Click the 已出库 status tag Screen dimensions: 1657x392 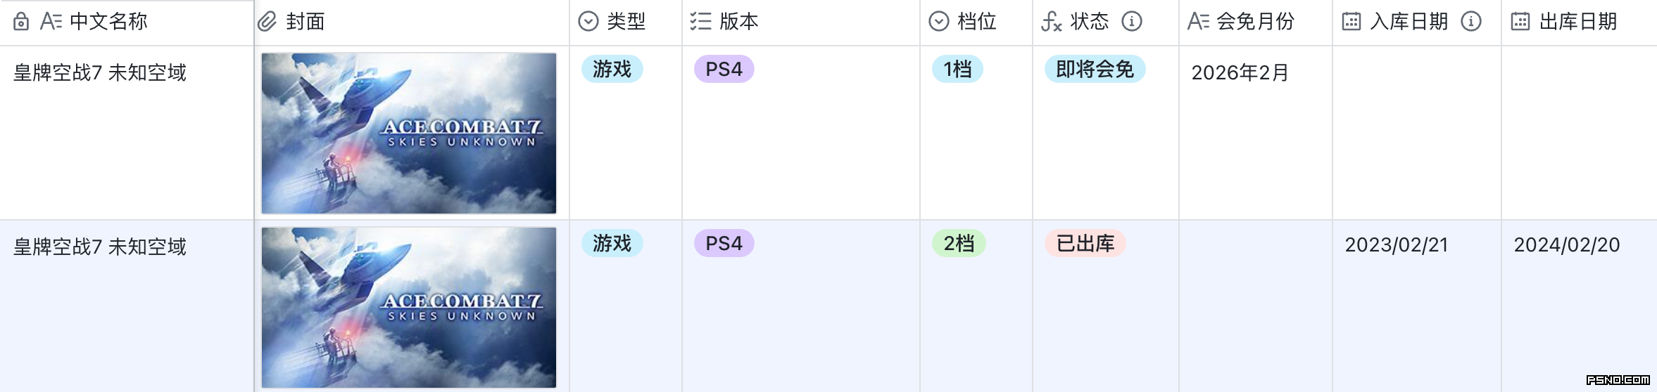click(1085, 243)
